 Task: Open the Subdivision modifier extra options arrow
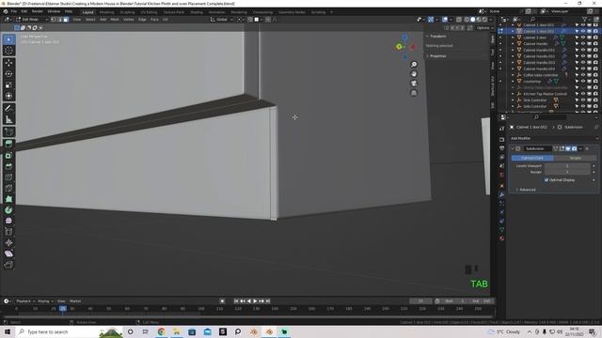580,148
